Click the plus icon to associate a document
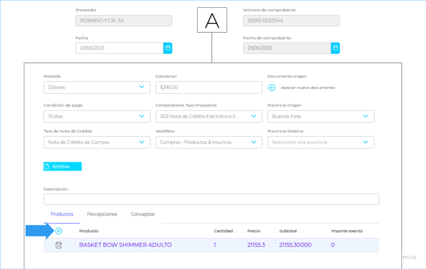 pyautogui.click(x=272, y=88)
